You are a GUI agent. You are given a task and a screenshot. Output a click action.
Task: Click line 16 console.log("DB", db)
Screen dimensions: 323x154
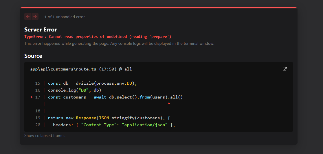(75, 90)
